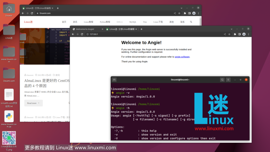Open the Linux迷 desktop folder
The width and height of the screenshot is (270, 152).
click(9, 31)
